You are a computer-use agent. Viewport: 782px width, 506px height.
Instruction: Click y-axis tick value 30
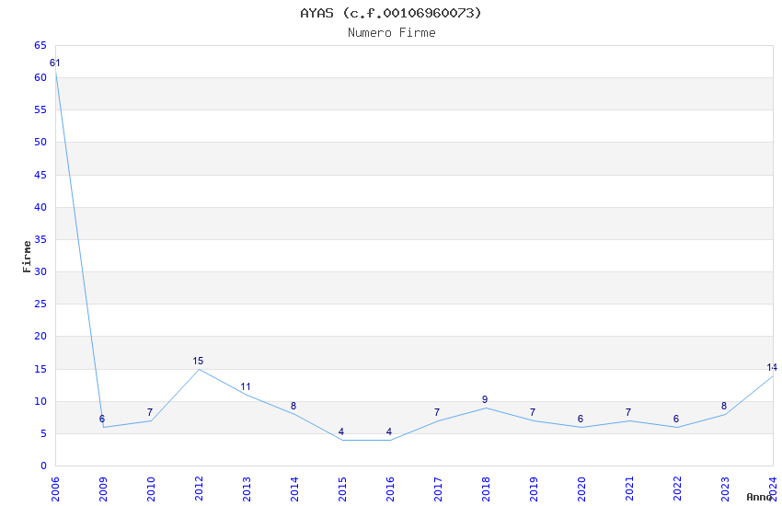click(40, 271)
